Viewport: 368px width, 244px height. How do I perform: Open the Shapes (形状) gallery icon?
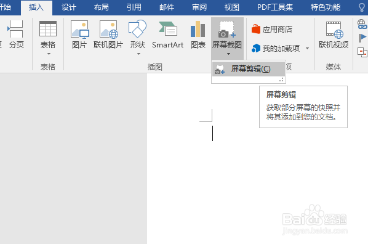click(x=137, y=29)
